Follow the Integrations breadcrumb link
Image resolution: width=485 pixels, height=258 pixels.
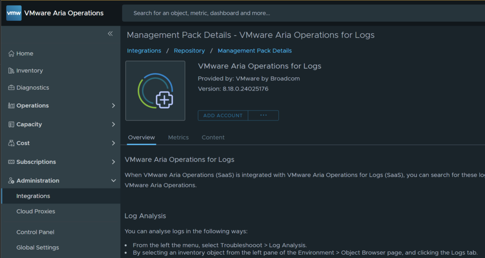pyautogui.click(x=144, y=51)
